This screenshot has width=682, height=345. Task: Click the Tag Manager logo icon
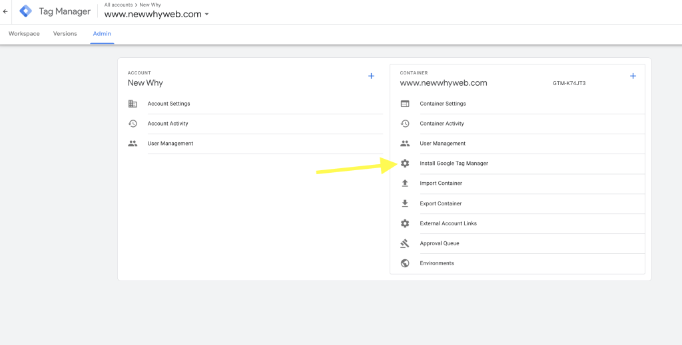coord(26,11)
